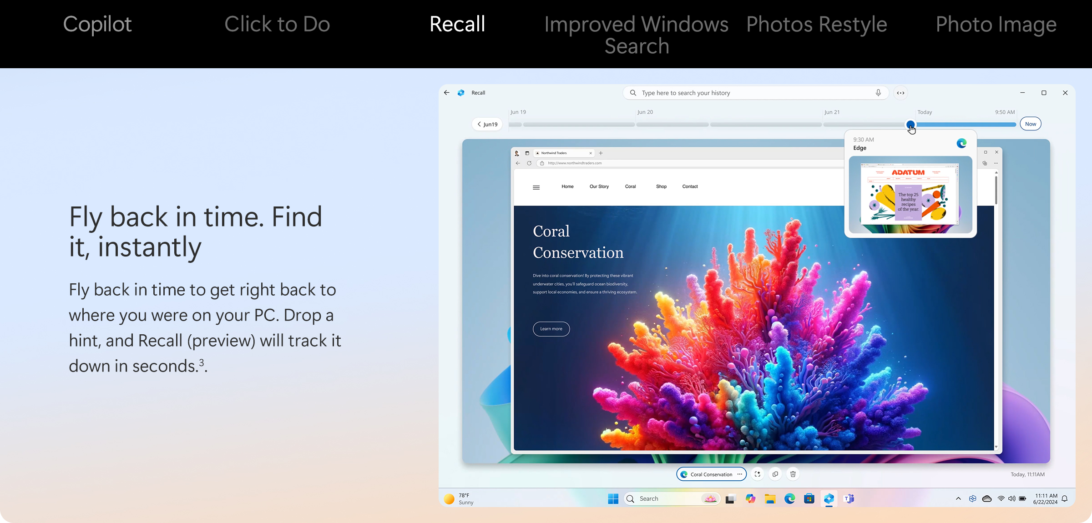Open a new tab in Edge
The image size is (1092, 523).
[x=601, y=153]
